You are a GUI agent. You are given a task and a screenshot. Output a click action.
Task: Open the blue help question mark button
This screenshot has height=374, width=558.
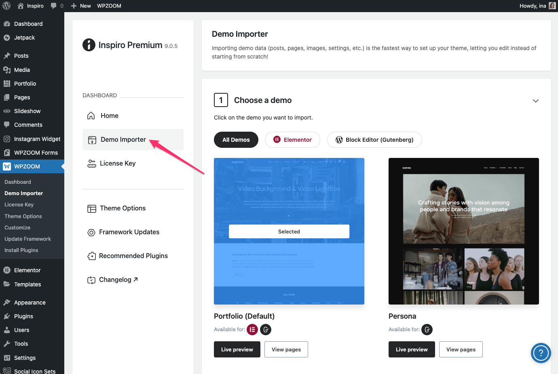[x=541, y=353]
